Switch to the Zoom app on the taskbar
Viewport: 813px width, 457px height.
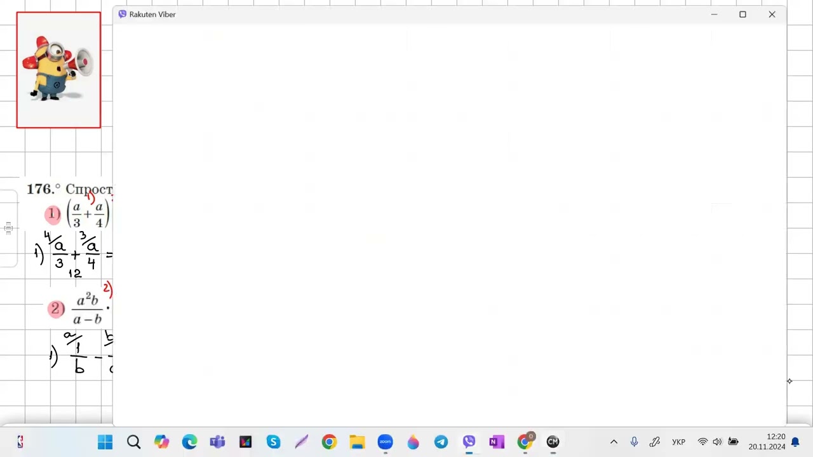coord(385,442)
